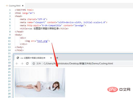Click the meta viewport line
Viewport: 133px width, 98px height.
point(63,22)
